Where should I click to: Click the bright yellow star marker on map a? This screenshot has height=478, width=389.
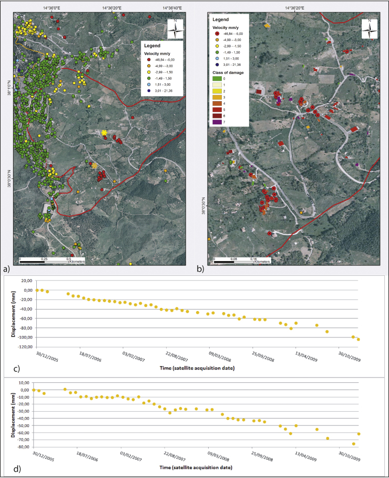104,133
